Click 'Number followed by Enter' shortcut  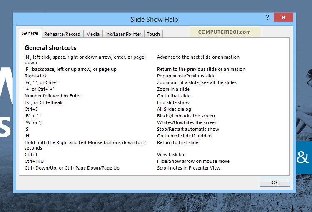click(x=53, y=96)
